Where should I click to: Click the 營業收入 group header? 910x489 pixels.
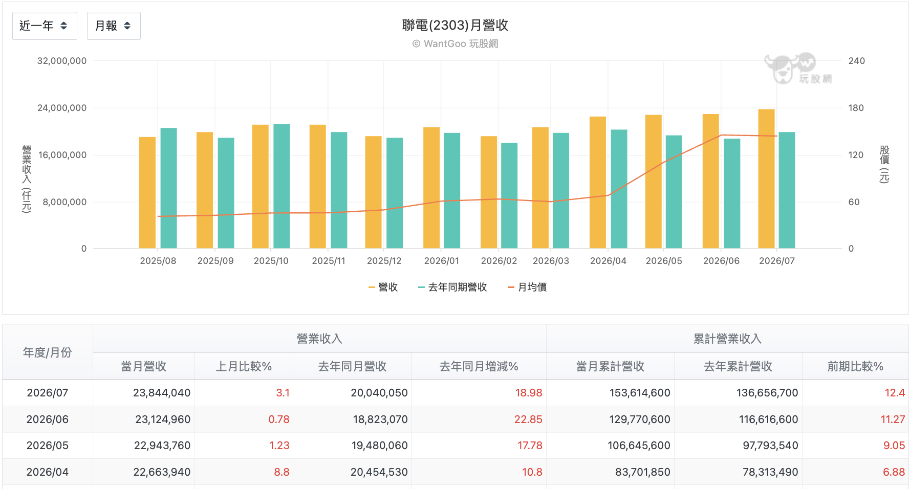pos(319,339)
